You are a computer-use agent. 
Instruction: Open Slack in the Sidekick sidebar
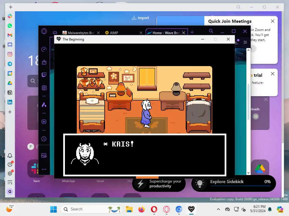coord(10,16)
